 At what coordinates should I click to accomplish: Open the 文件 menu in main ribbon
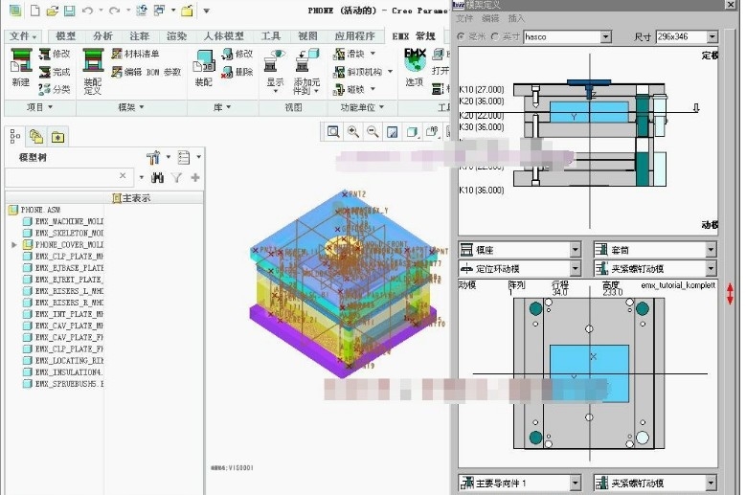pyautogui.click(x=22, y=36)
